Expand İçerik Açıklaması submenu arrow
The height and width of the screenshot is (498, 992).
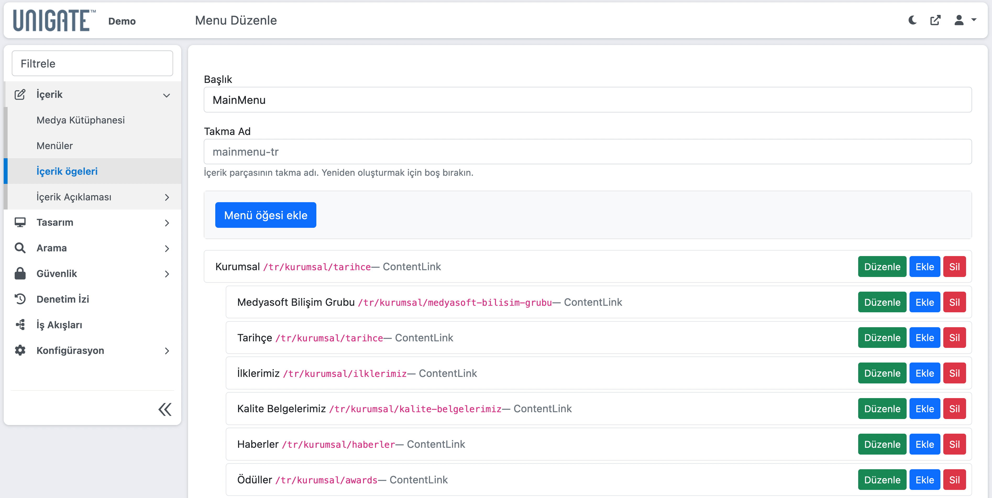(167, 197)
